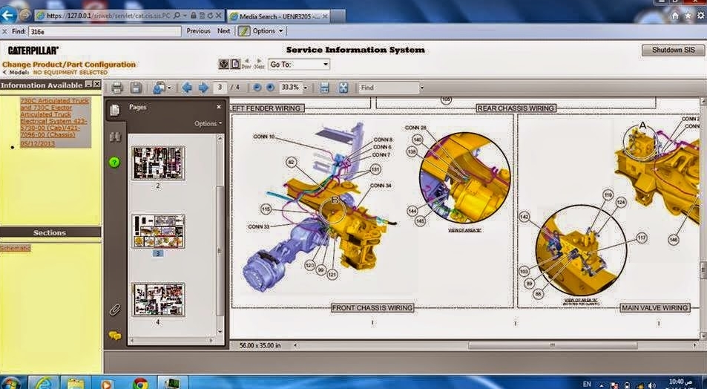The image size is (707, 389).
Task: Open Change Product/Part Configuration link
Action: click(69, 65)
